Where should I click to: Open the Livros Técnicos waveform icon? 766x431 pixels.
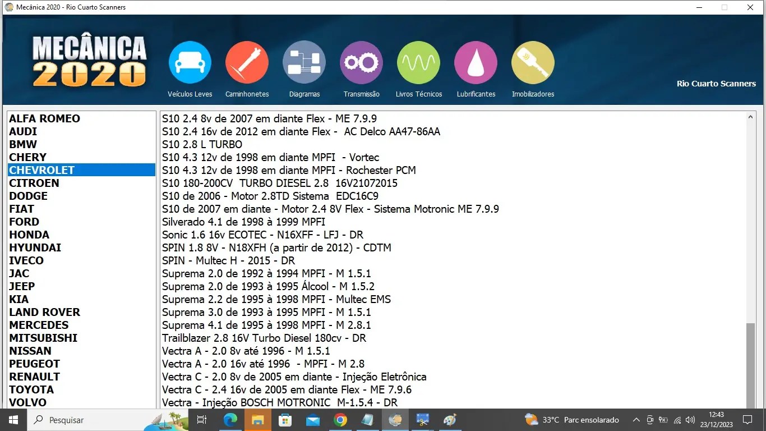point(418,62)
